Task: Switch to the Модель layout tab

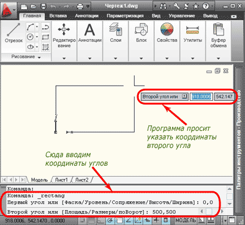Action: coord(39,180)
